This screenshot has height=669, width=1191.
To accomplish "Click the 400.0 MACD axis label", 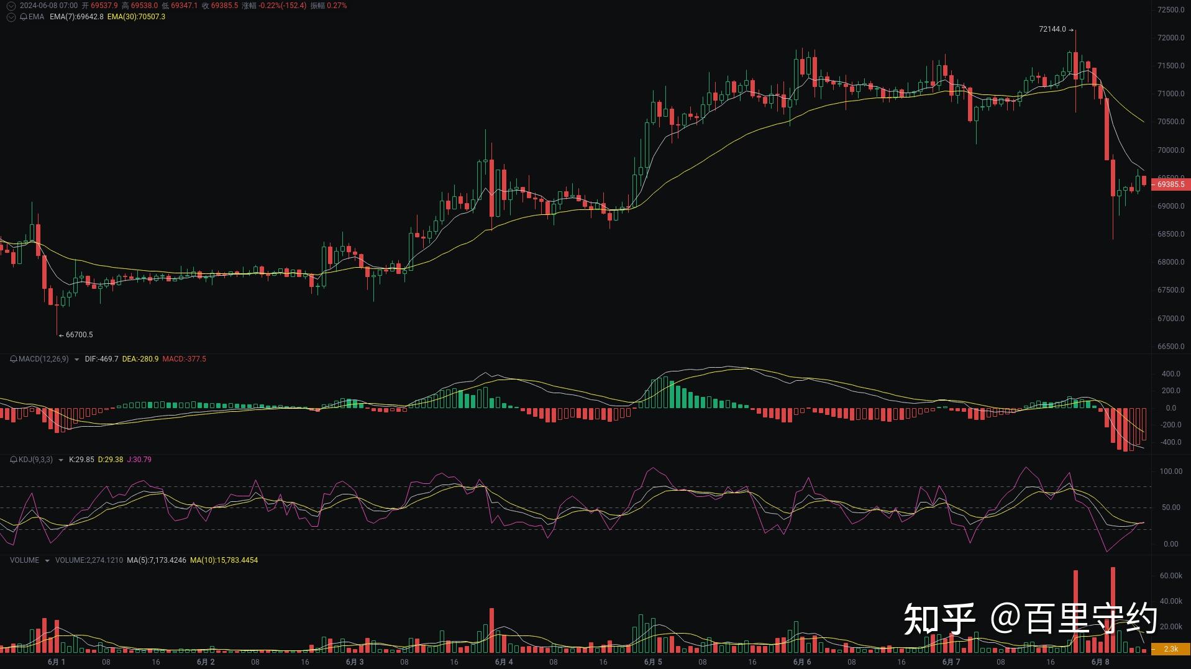I will (1171, 374).
